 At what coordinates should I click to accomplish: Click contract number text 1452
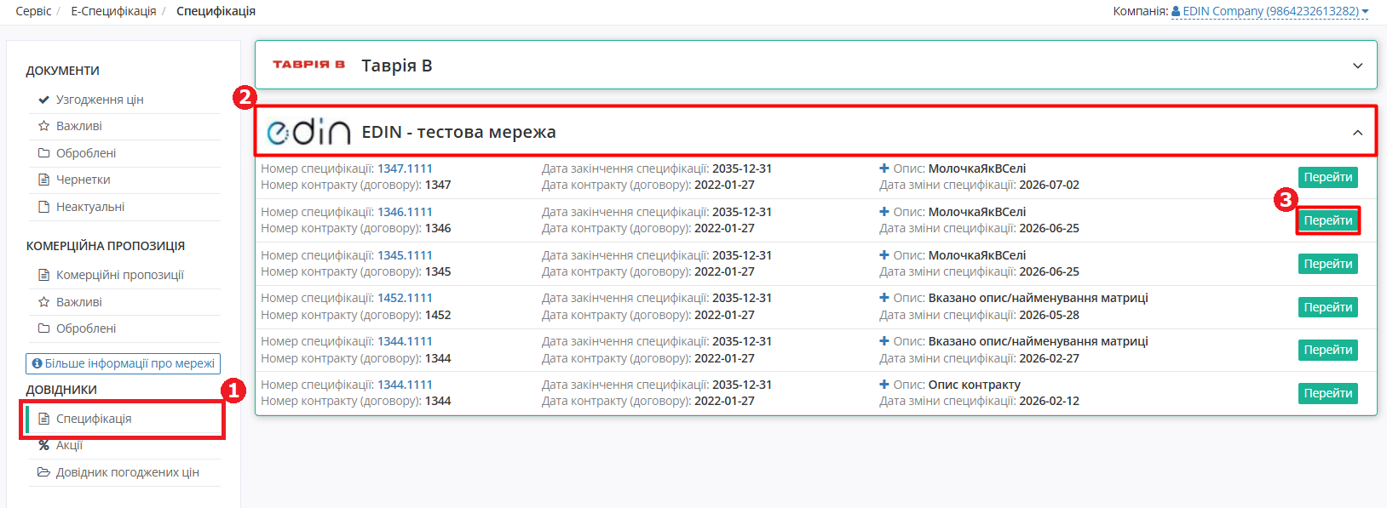[x=438, y=315]
